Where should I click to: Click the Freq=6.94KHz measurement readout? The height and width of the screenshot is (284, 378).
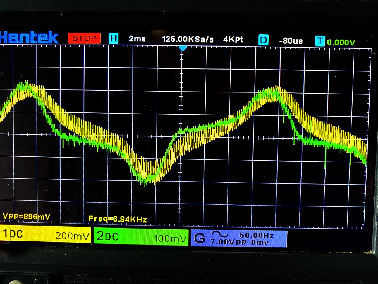118,219
